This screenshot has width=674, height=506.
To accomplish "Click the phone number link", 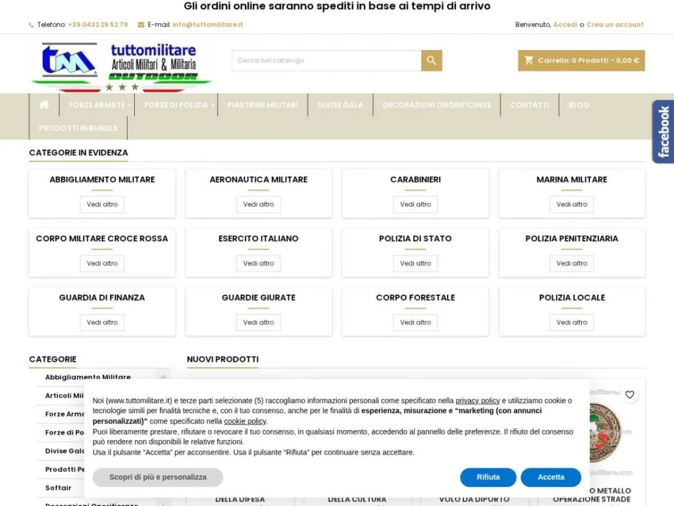I will (98, 24).
